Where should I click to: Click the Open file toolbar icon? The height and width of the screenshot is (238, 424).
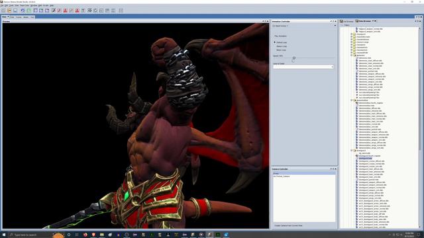[x=9, y=11]
